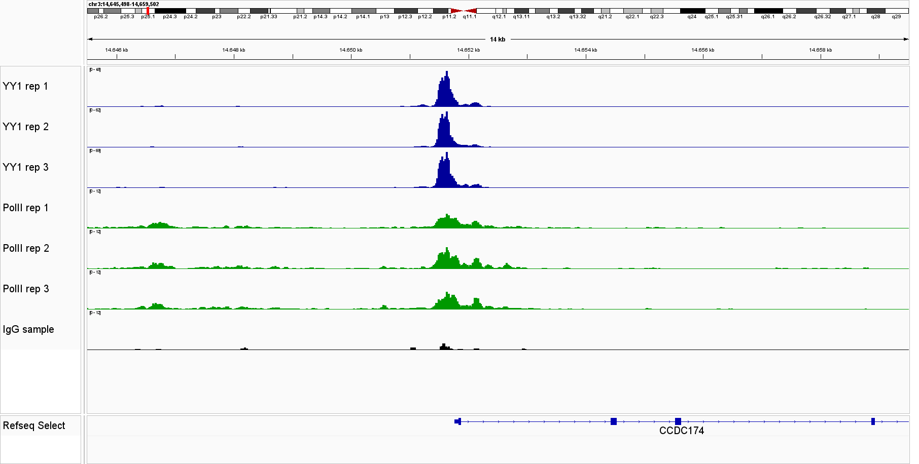Select the PolII rep 2 track label
Image resolution: width=919 pixels, height=464 pixels.
pyautogui.click(x=26, y=248)
